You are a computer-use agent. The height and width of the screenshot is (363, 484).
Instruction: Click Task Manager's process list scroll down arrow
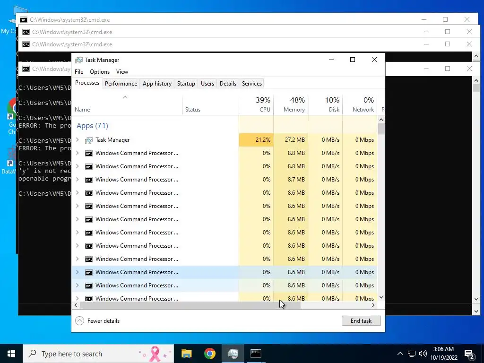click(381, 297)
